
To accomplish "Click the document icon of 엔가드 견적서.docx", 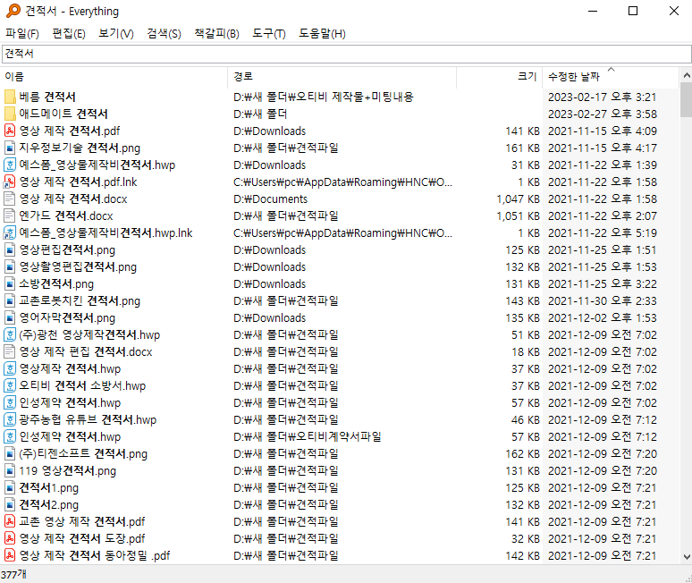I will coord(10,215).
